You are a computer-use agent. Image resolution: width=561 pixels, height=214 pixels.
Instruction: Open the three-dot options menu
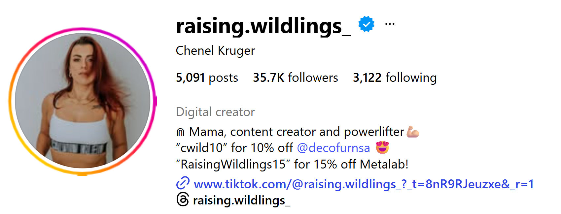(x=390, y=24)
